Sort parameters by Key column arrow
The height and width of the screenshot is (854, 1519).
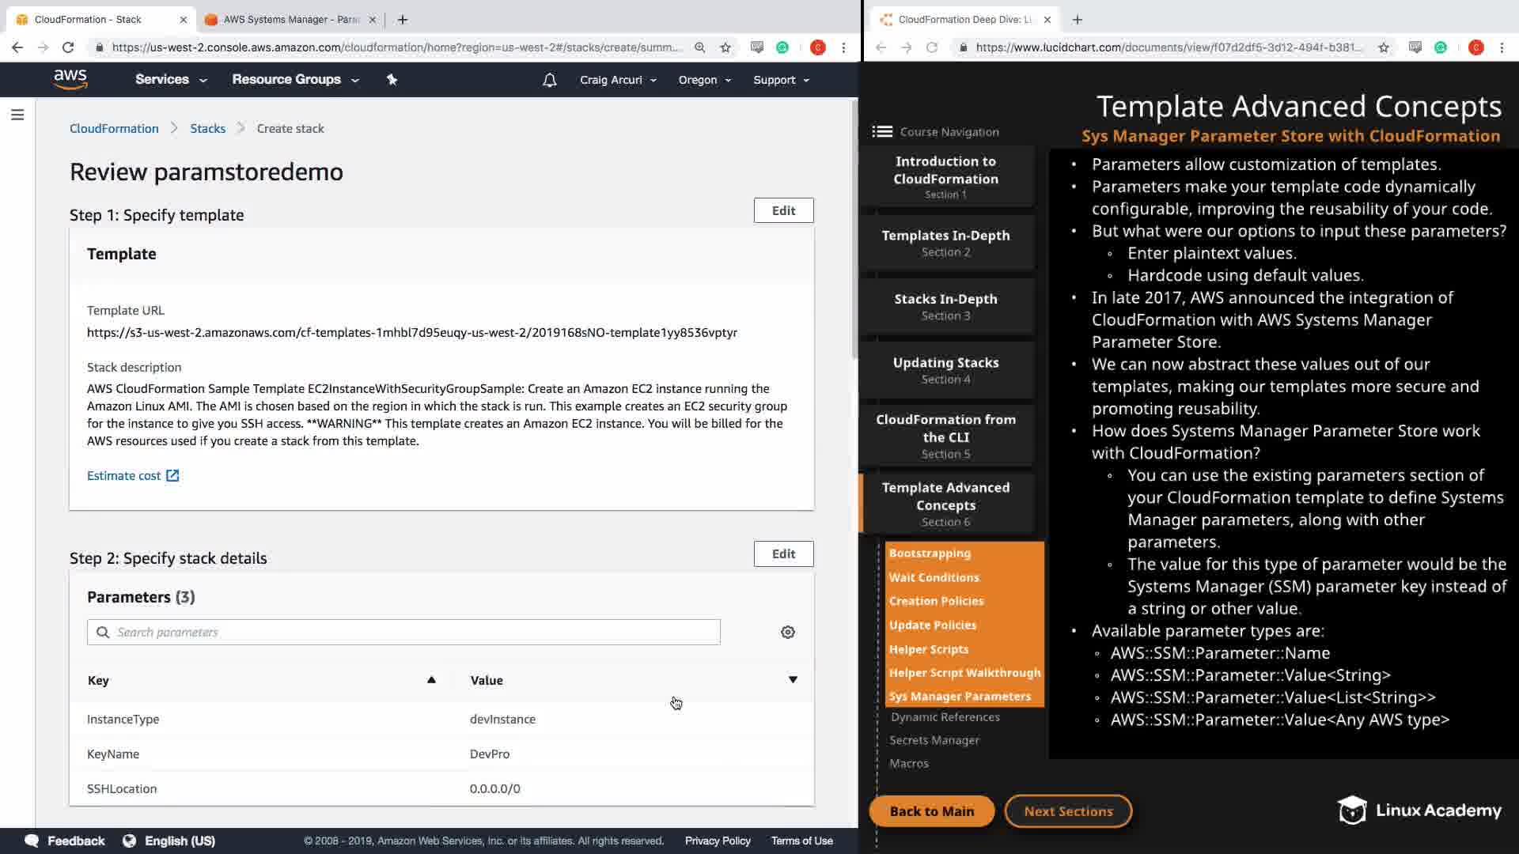pos(431,680)
